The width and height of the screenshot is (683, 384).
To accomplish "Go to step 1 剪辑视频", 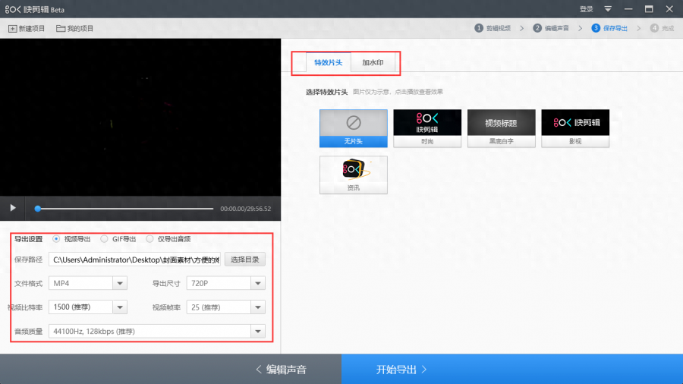I will [493, 28].
